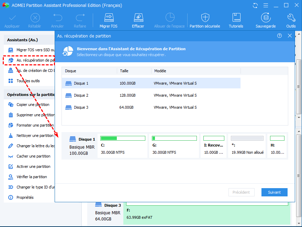Open Sauvegarde backup icon

(x=266, y=18)
